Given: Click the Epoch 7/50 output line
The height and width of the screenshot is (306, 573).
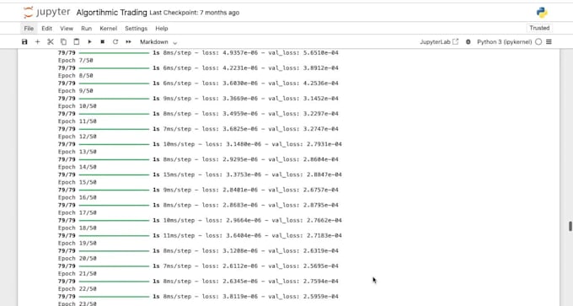Looking at the screenshot, I should 75,61.
